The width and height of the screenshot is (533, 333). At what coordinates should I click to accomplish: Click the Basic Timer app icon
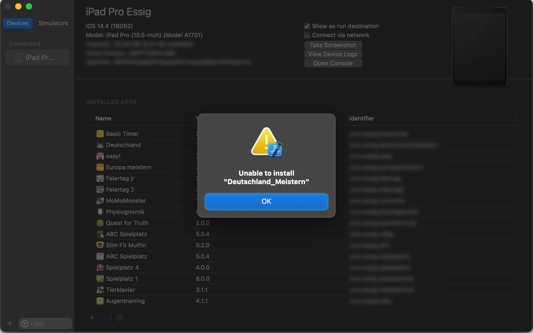[100, 134]
